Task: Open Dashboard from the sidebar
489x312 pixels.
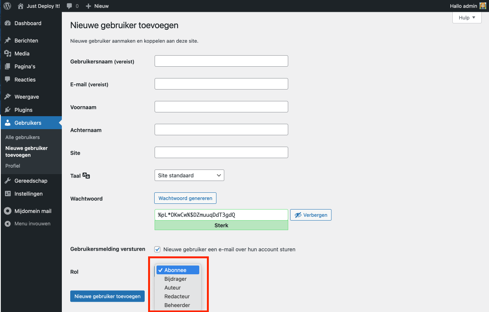Action: coord(27,23)
